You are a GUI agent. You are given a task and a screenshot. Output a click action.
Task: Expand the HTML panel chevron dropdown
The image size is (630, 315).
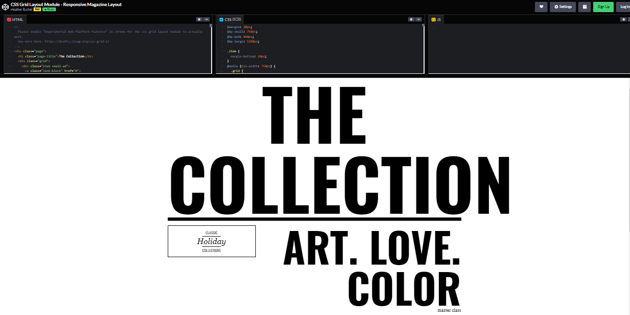pyautogui.click(x=206, y=19)
